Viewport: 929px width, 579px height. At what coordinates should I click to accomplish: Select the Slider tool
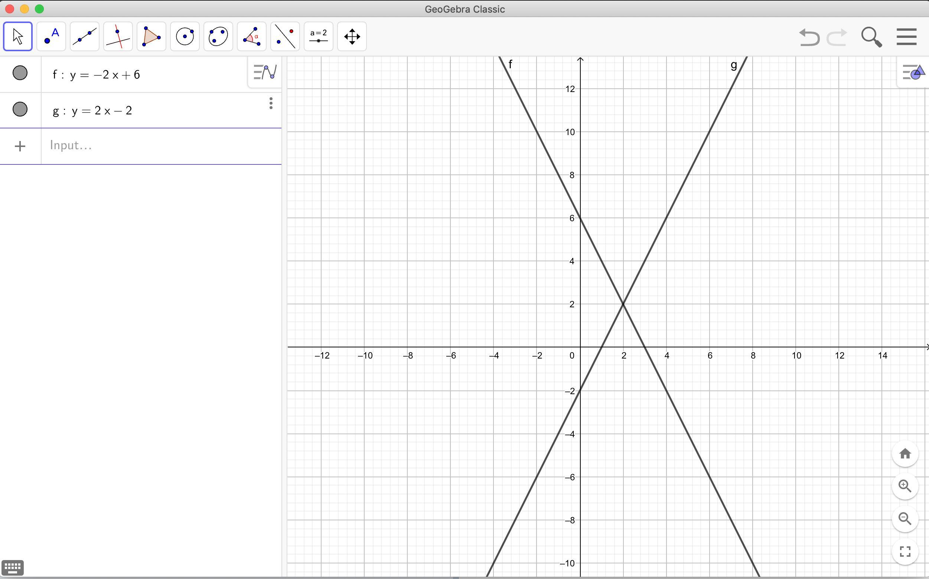(x=318, y=37)
